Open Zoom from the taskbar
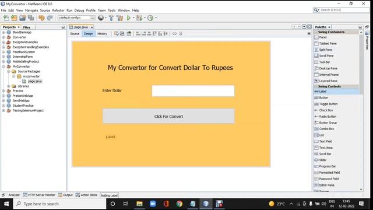Image resolution: width=373 pixels, height=210 pixels. coord(153,204)
